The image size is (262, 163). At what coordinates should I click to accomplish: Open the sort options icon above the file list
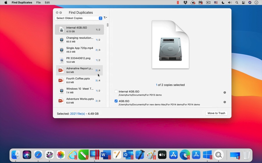(x=105, y=18)
